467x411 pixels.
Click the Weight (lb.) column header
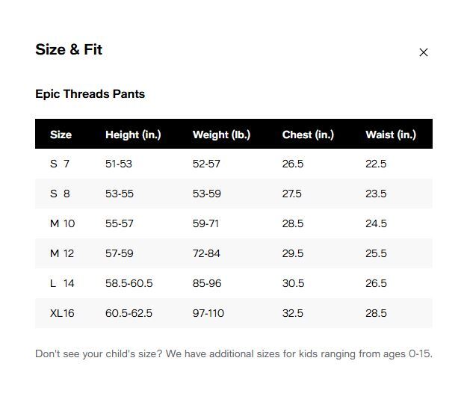click(x=221, y=135)
